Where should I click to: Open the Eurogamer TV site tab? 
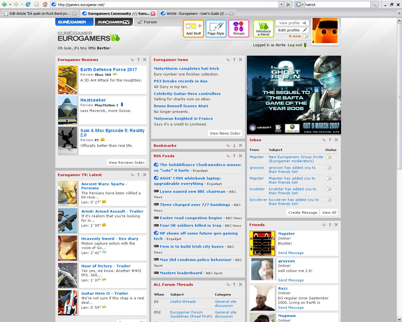(114, 22)
